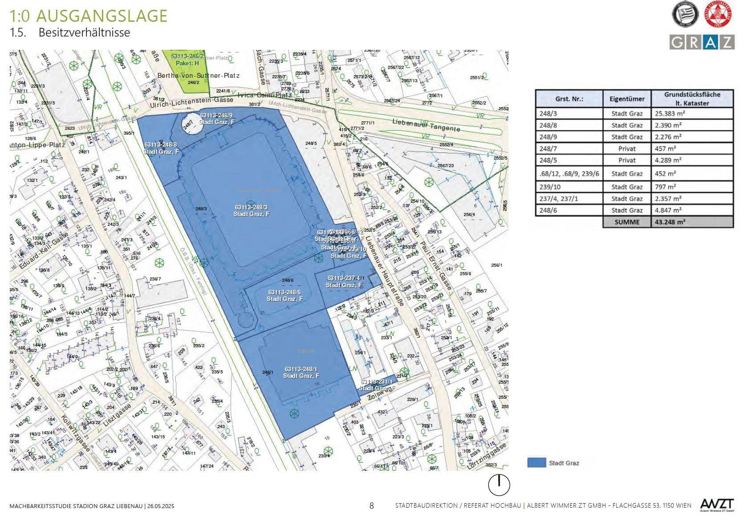Click the north arrow compass symbol

click(499, 485)
